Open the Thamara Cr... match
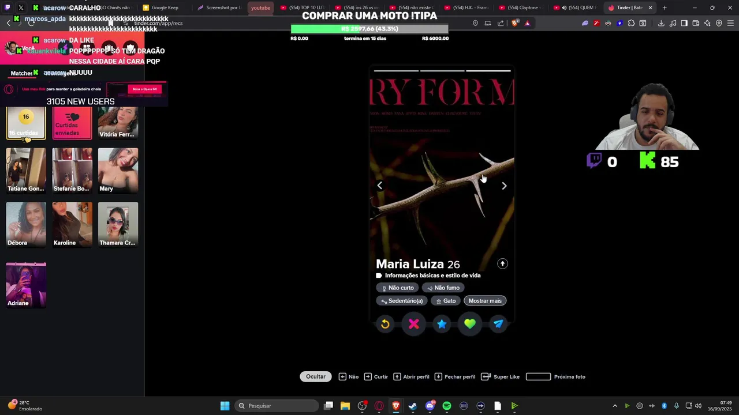Screen dimensions: 739x415 [118, 225]
